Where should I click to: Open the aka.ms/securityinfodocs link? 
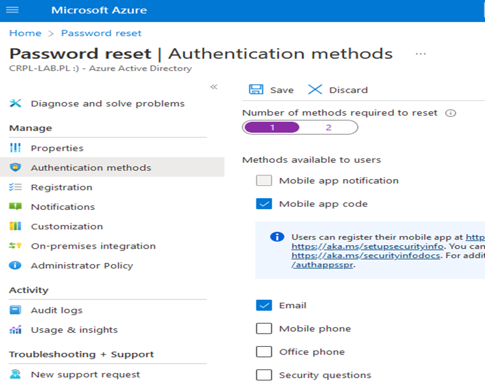coord(366,255)
